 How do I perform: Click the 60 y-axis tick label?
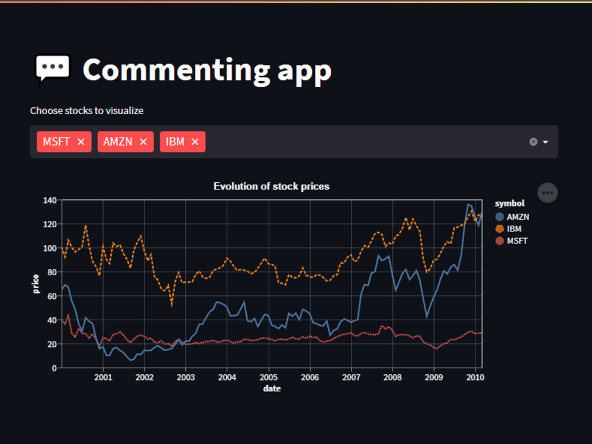coord(52,297)
